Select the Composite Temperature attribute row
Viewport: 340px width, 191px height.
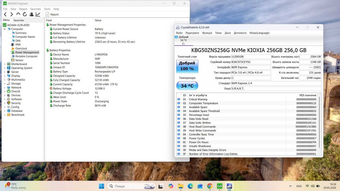pos(247,103)
